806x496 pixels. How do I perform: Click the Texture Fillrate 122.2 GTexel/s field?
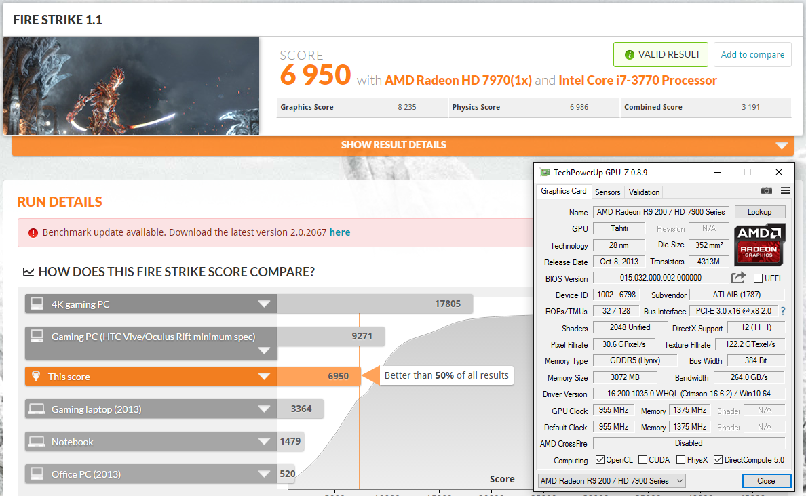tap(750, 344)
